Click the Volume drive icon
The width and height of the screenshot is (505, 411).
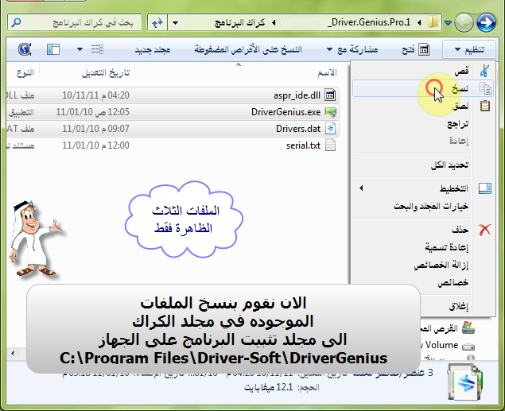click(468, 347)
